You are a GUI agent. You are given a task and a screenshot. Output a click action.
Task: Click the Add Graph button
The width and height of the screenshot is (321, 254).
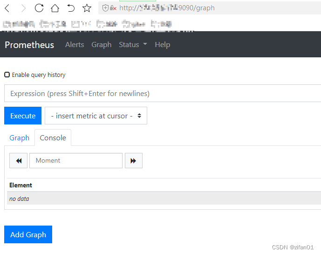pos(28,234)
